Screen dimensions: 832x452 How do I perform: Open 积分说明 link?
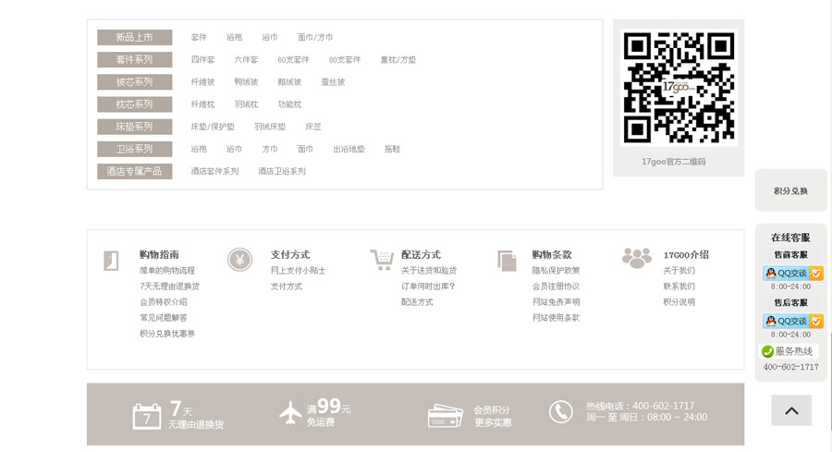(679, 302)
